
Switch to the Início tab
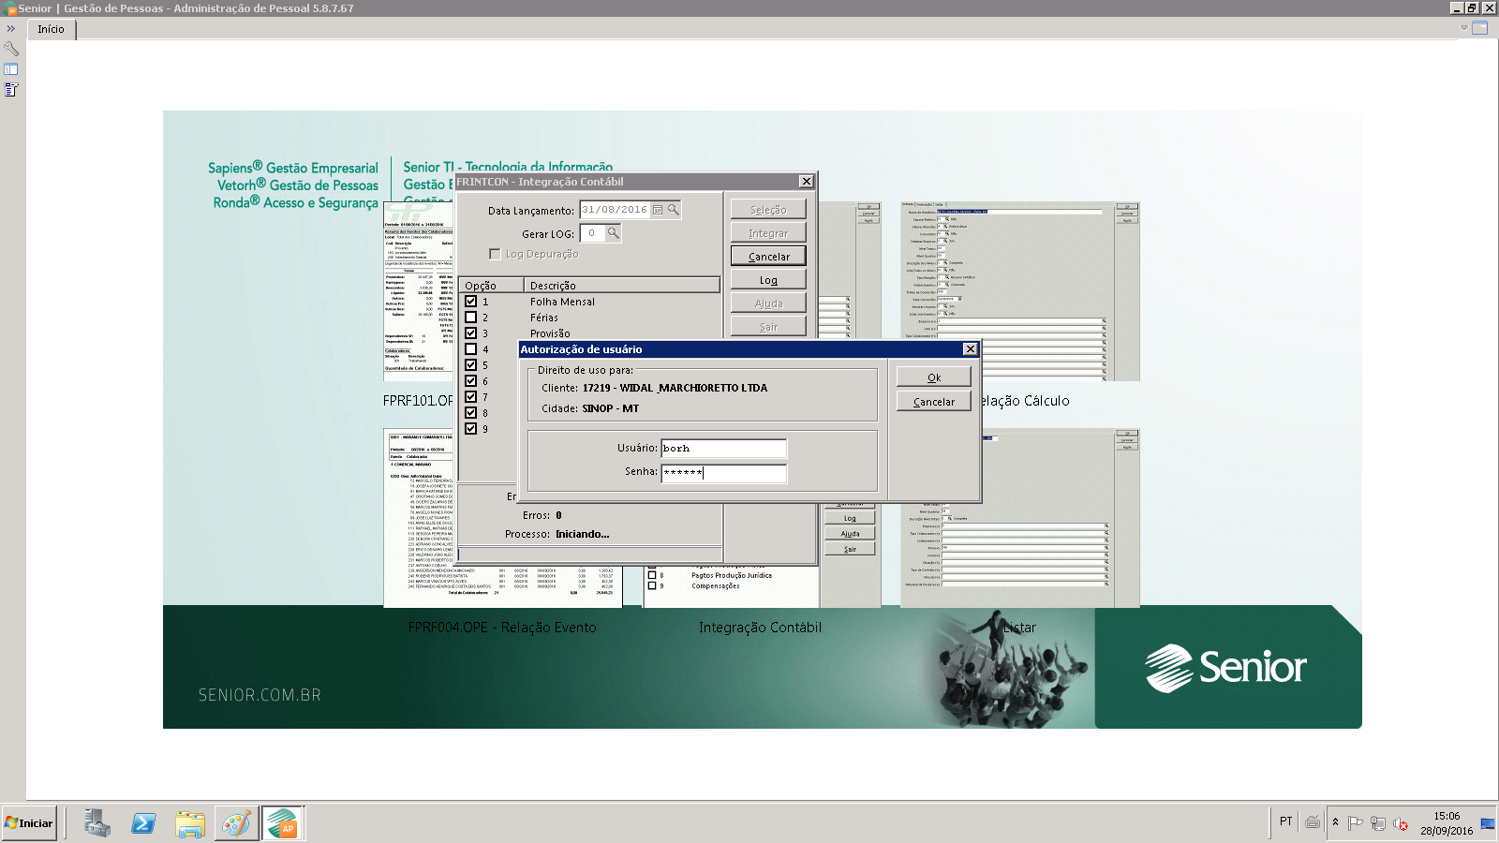(x=52, y=29)
